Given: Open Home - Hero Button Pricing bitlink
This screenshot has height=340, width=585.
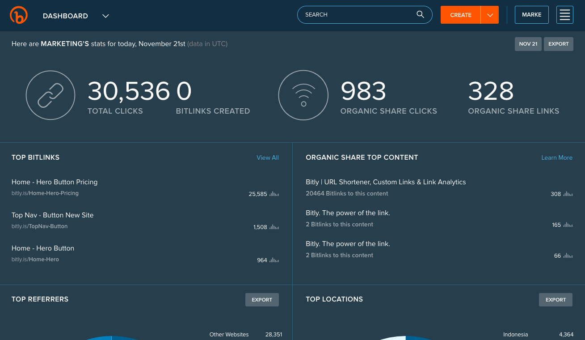Looking at the screenshot, I should [x=55, y=182].
